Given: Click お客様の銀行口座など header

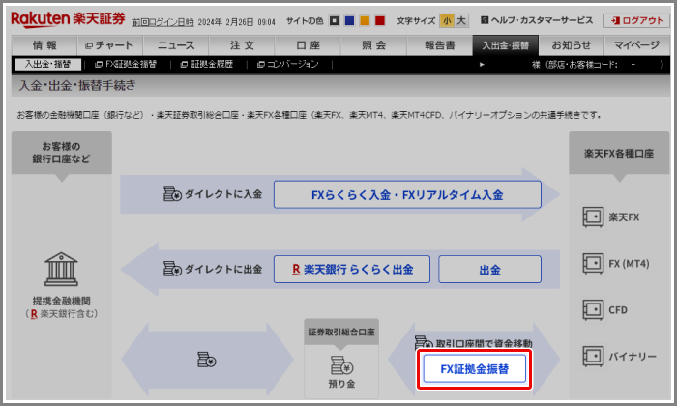Looking at the screenshot, I should tap(61, 153).
